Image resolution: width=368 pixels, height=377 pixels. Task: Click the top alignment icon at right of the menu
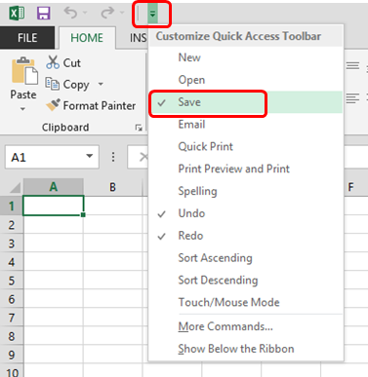(352, 66)
